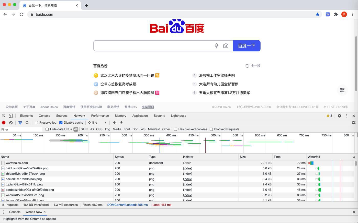Image resolution: width=358 pixels, height=223 pixels.
Task: Switch to the Elements tab
Action: [x=26, y=116]
